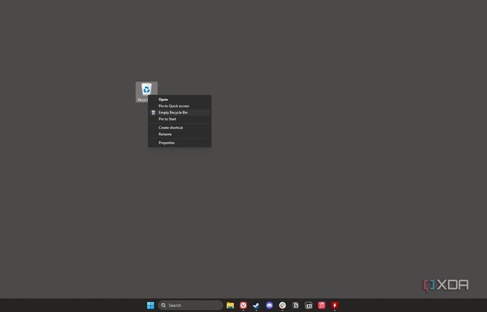The width and height of the screenshot is (487, 312).
Task: Open Notion from the taskbar
Action: click(295, 305)
